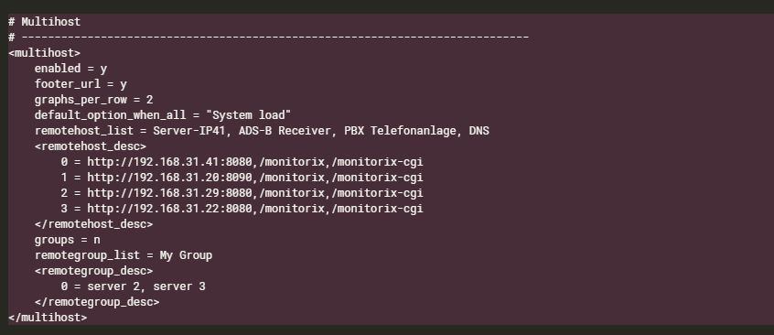Click URL http://192.168.31.22:8080
774x335 pixels.
click(169, 209)
